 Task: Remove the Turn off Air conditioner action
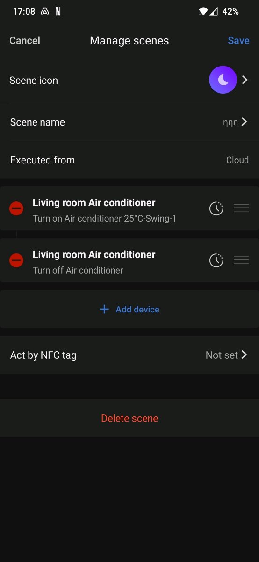point(16,260)
